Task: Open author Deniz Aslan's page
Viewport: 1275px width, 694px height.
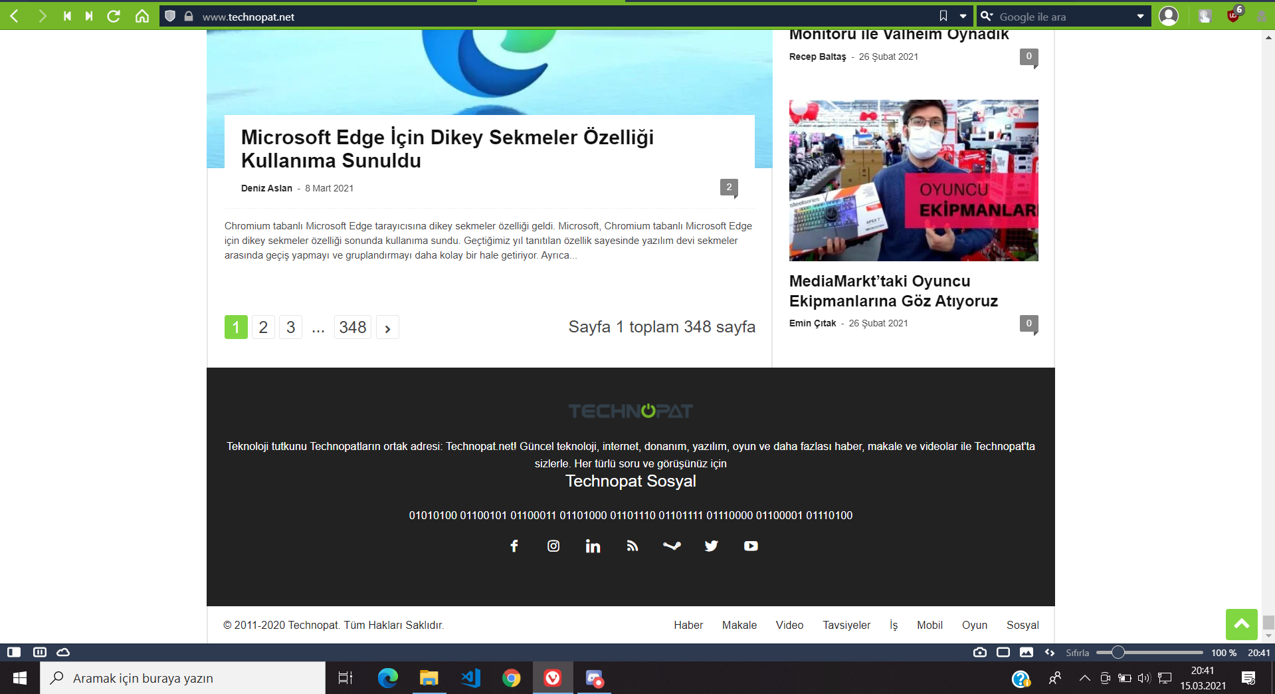Action: pyautogui.click(x=266, y=188)
